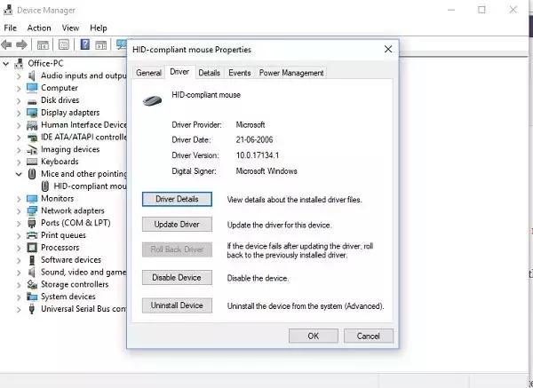The height and width of the screenshot is (388, 533).
Task: Click the driver date 21-06-2006
Action: pos(254,140)
